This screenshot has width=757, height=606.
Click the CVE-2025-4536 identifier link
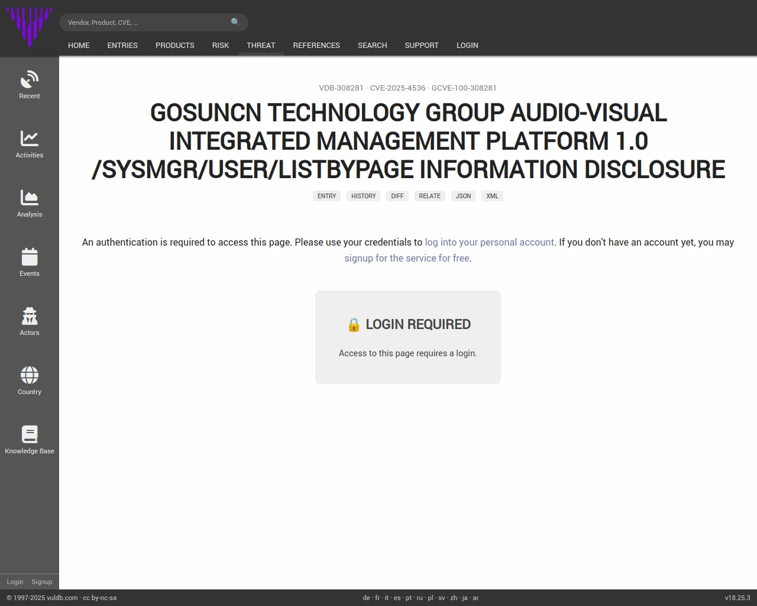pyautogui.click(x=397, y=88)
